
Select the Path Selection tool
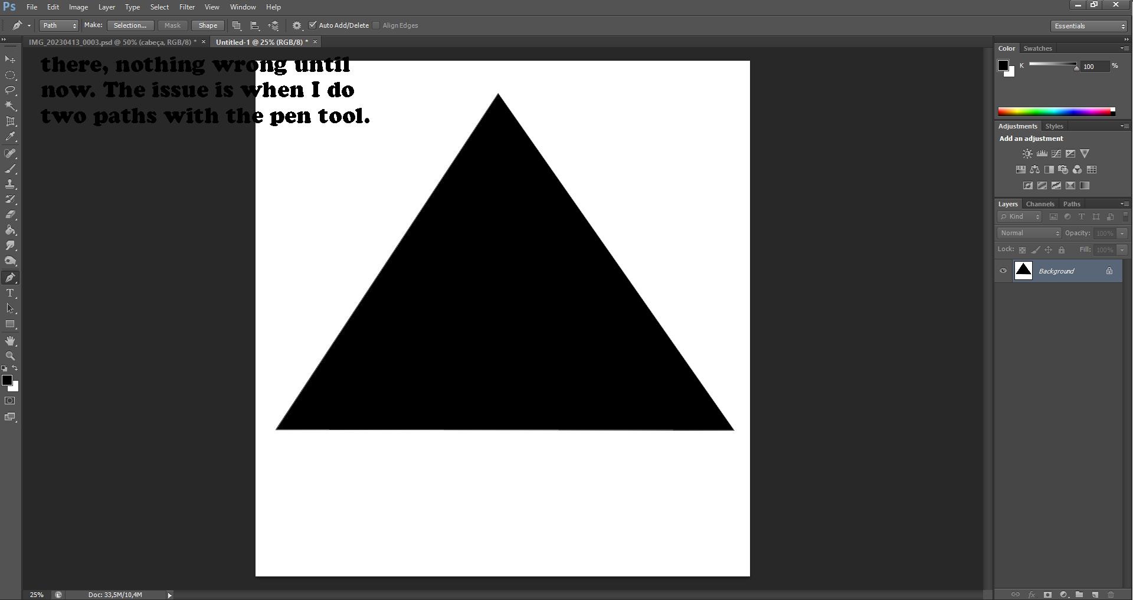(10, 308)
